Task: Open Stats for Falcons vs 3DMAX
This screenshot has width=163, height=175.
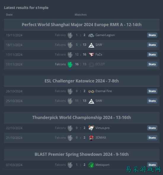Action: click(x=152, y=138)
